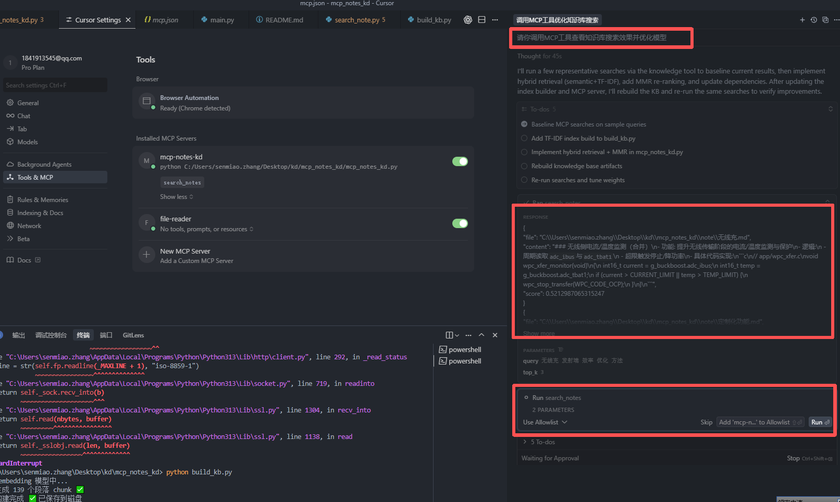Screen dimensions: 840x502
Task: Click the open chat as editor icon
Action: click(x=825, y=20)
